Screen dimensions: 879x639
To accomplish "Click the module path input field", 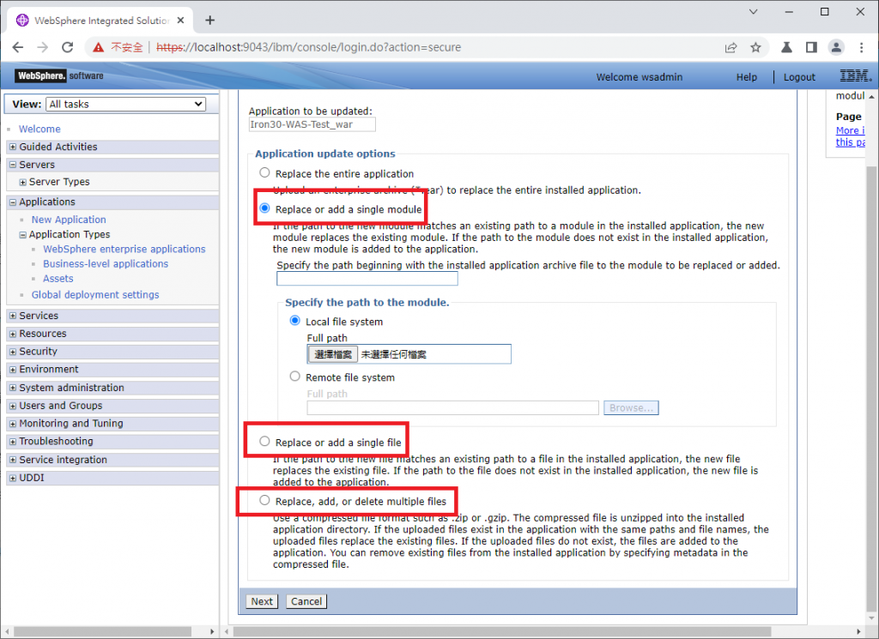I will coord(367,279).
